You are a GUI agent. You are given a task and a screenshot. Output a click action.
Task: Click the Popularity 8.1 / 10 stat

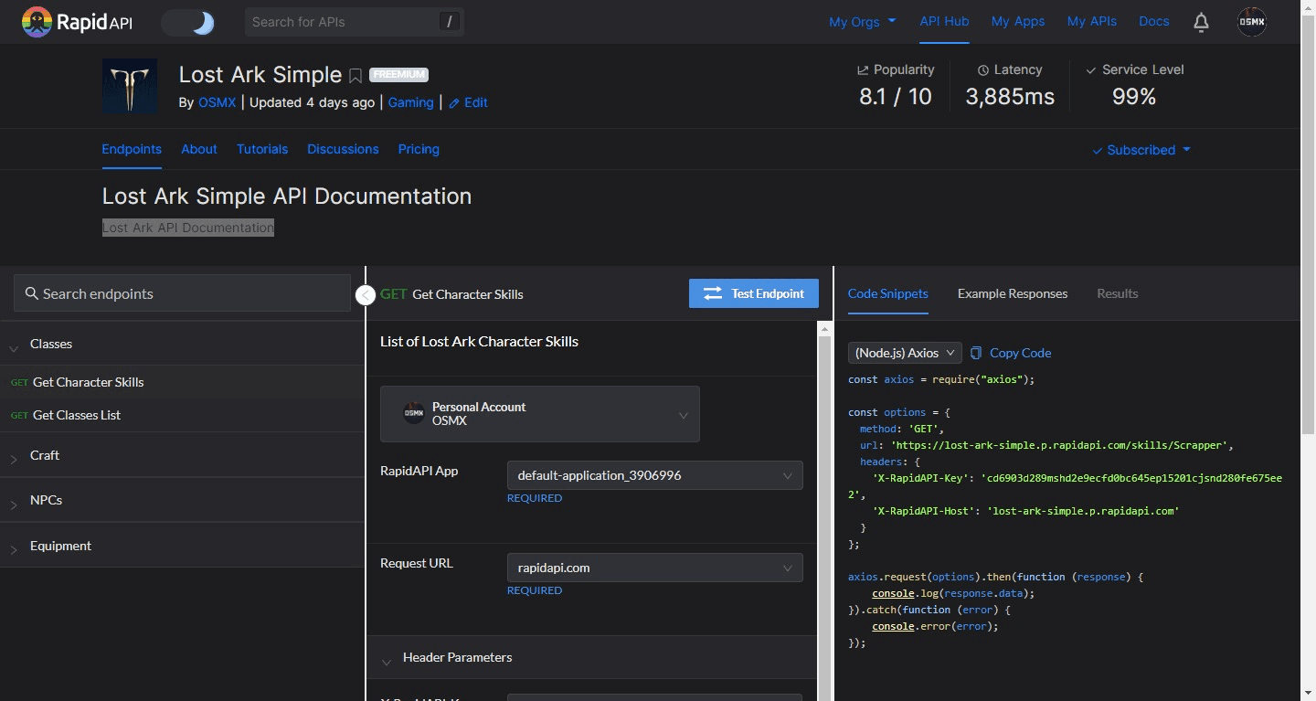point(896,86)
